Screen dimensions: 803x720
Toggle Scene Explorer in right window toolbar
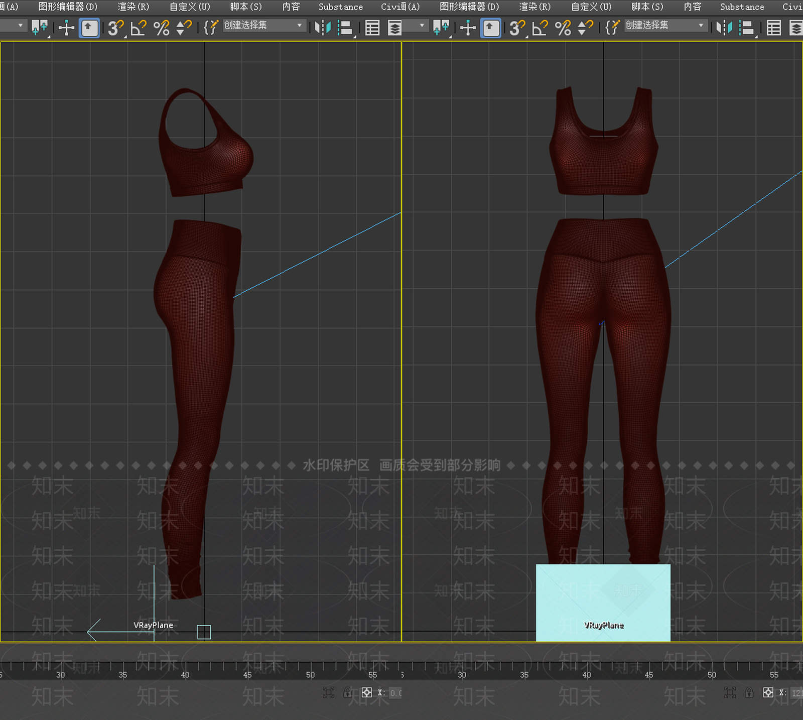pos(774,28)
